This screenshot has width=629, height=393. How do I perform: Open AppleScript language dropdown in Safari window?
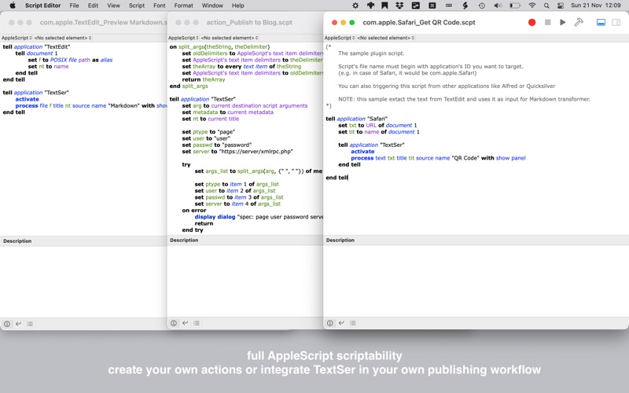tap(340, 38)
